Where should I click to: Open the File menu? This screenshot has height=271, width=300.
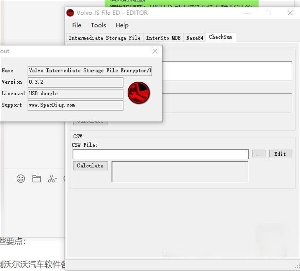[76, 25]
